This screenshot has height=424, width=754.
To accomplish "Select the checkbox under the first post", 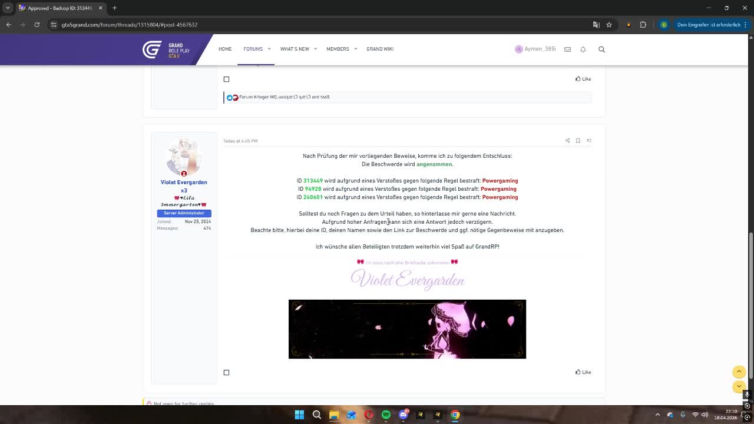I will coord(226,79).
